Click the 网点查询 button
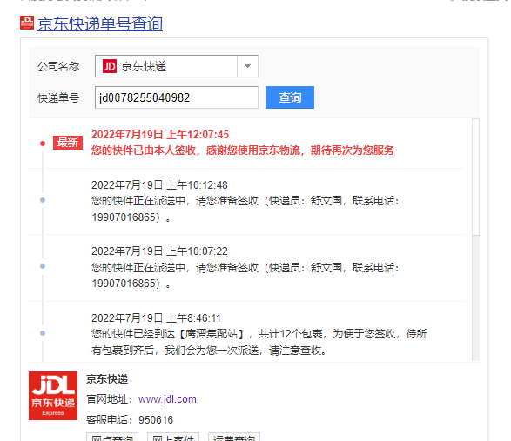 pos(112,437)
